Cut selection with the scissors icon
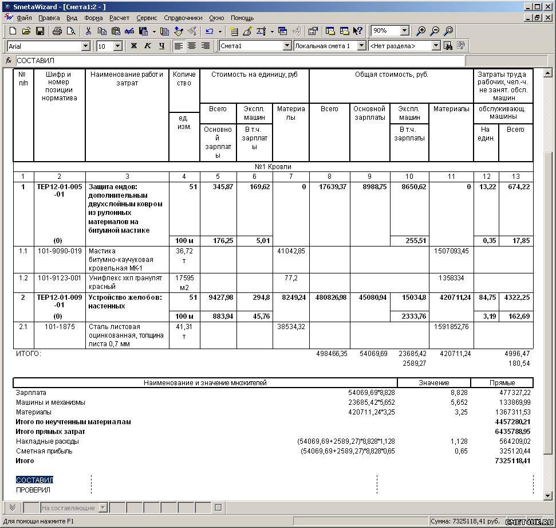The width and height of the screenshot is (556, 528). 88,32
